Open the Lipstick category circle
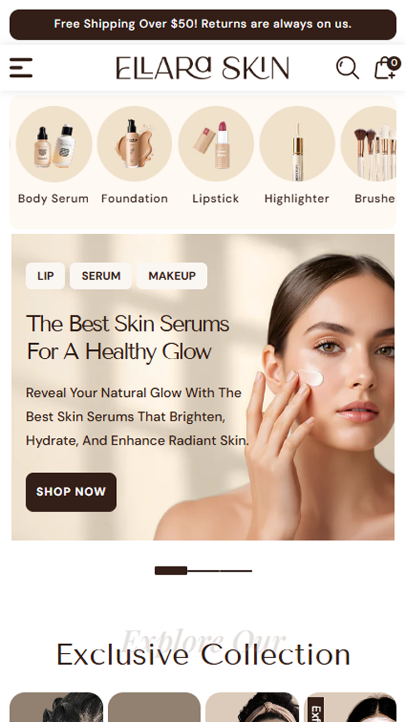The image size is (406, 722). [216, 144]
